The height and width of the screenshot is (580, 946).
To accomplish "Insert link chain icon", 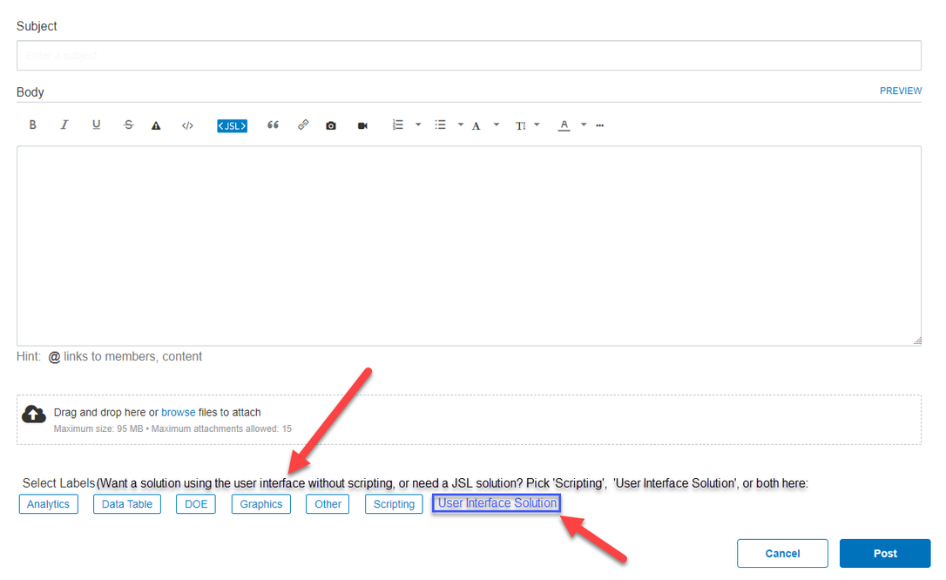I will pos(303,125).
